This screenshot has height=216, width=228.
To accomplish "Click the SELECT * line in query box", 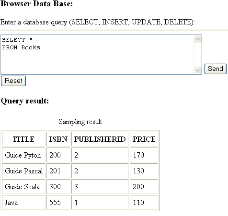I will click(x=17, y=40).
